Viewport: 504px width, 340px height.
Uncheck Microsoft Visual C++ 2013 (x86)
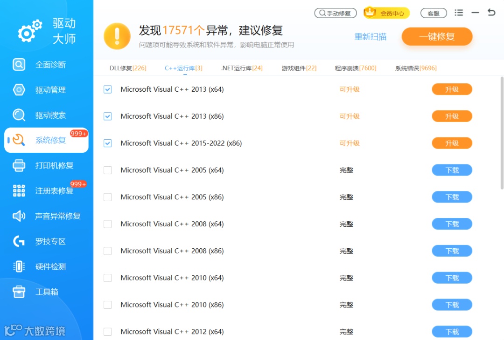pos(108,116)
